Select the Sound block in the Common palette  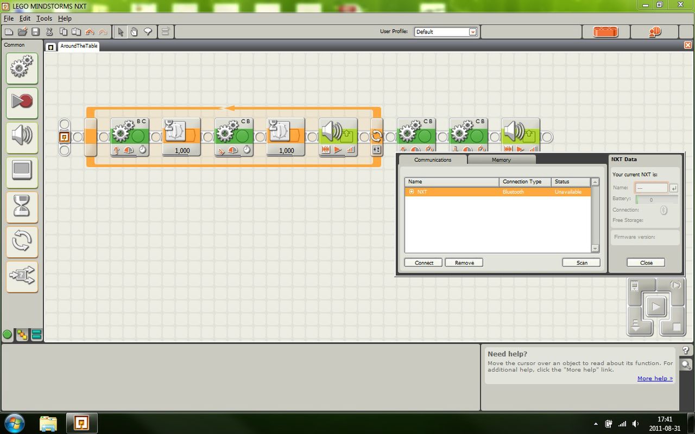click(x=22, y=138)
